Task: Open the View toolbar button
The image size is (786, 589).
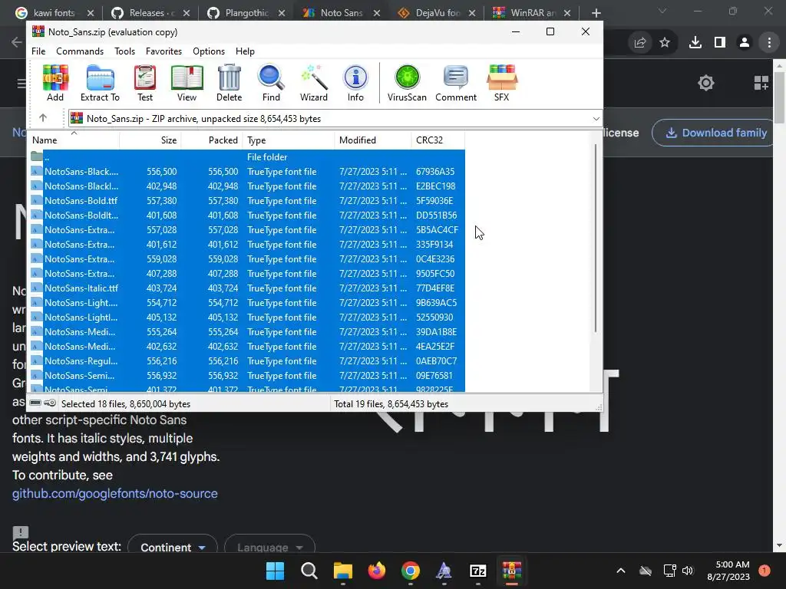Action: click(187, 83)
